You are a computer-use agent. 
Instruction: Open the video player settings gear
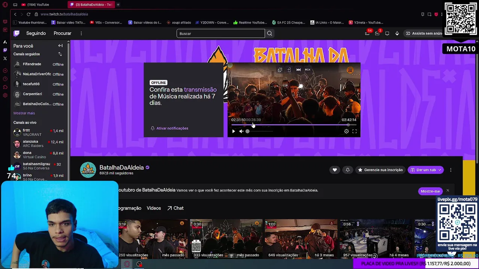[x=347, y=131]
